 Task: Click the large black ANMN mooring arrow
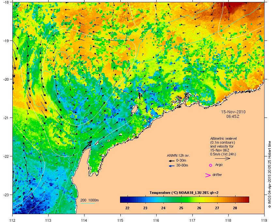pos(87,146)
